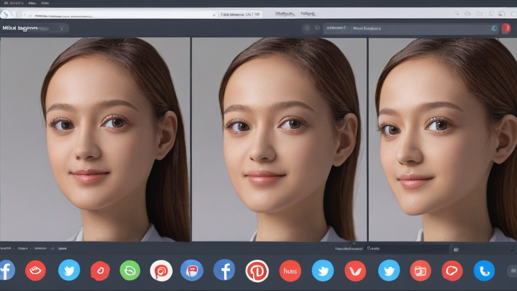This screenshot has height=291, width=517.
Task: Click the first round grey icon beside dark search field
Action: coord(307,28)
